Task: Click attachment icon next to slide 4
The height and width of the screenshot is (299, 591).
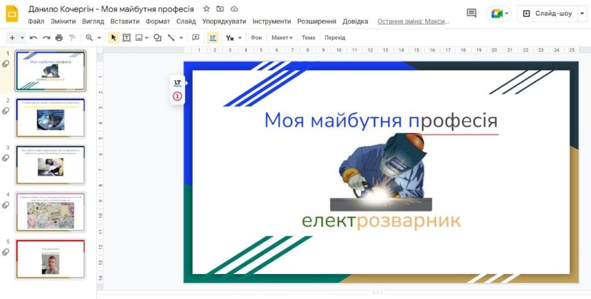Action: 6,205
